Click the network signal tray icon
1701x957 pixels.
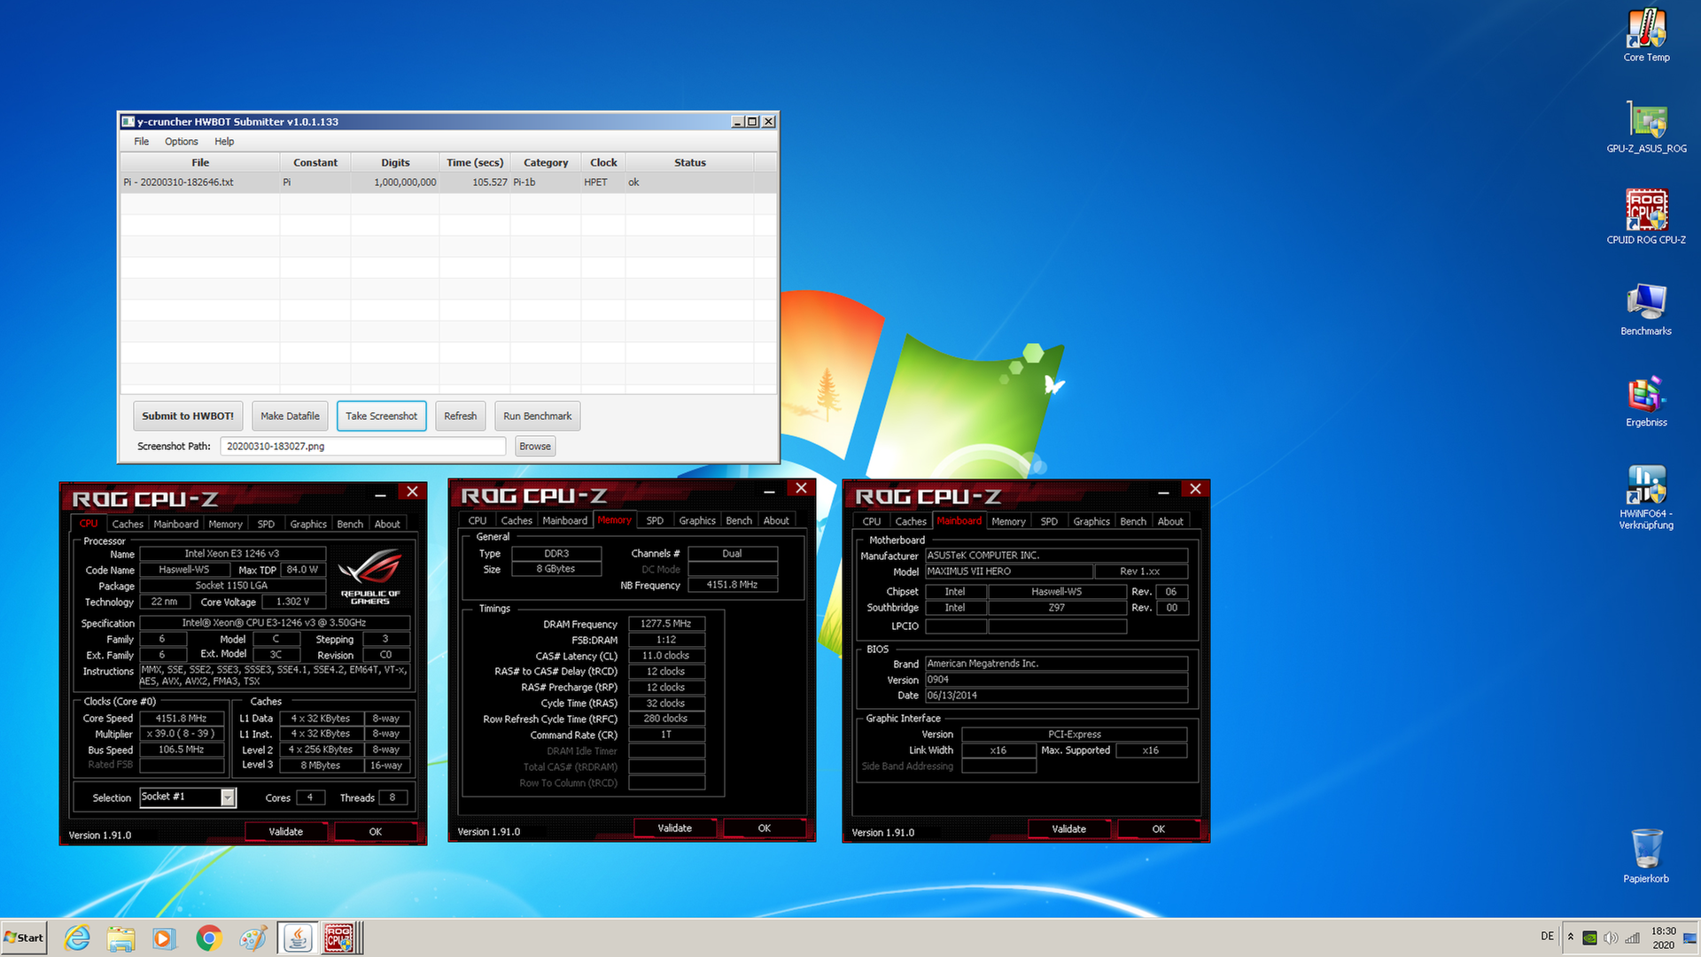coord(1632,938)
